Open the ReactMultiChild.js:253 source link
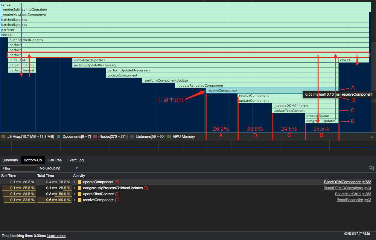This screenshot has width=376, height=240. [353, 194]
